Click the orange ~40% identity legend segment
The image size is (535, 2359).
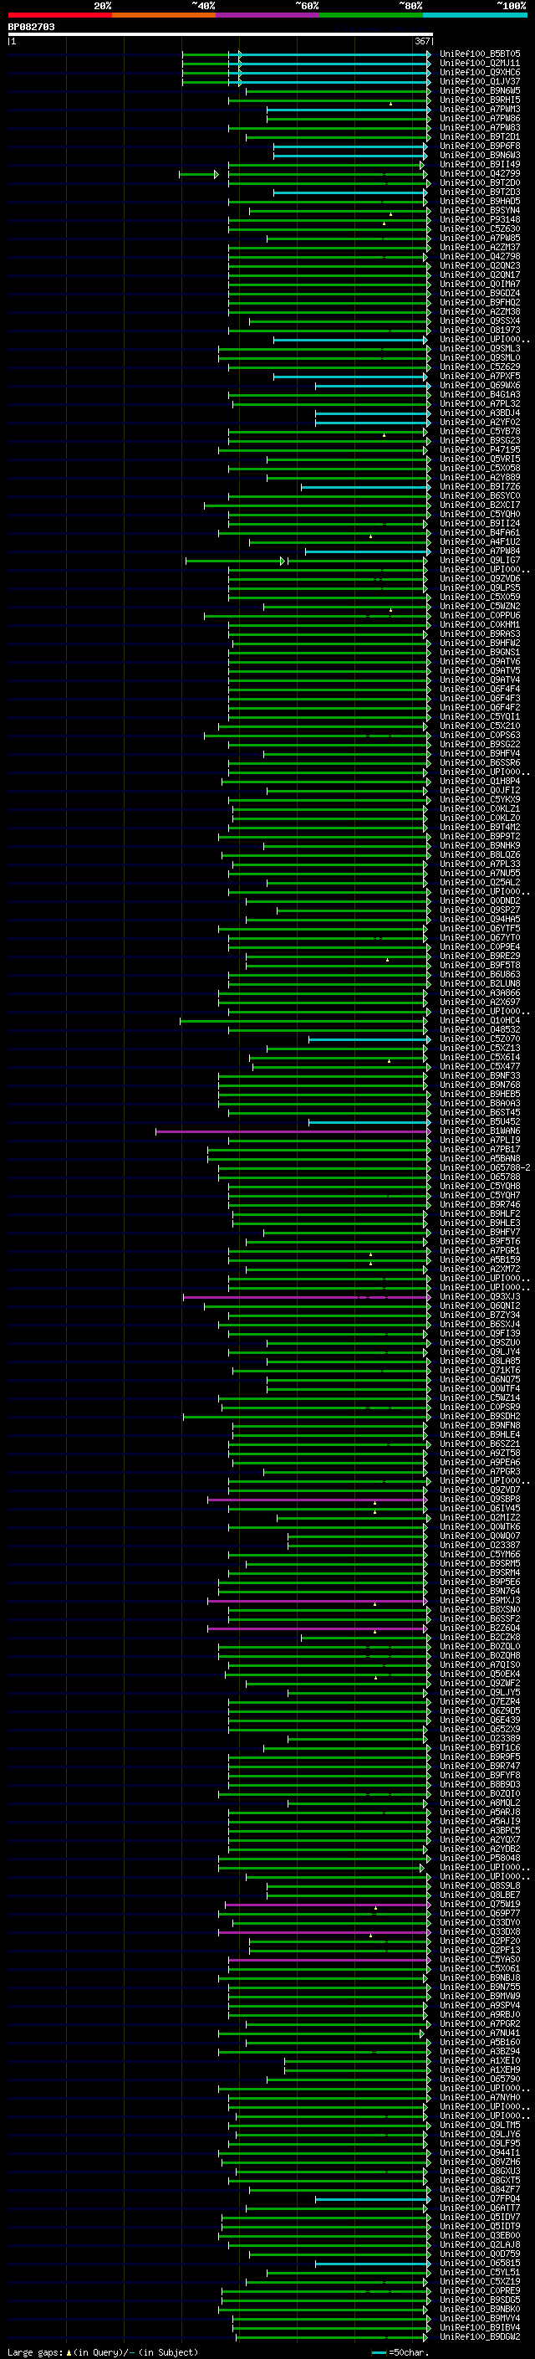164,15
